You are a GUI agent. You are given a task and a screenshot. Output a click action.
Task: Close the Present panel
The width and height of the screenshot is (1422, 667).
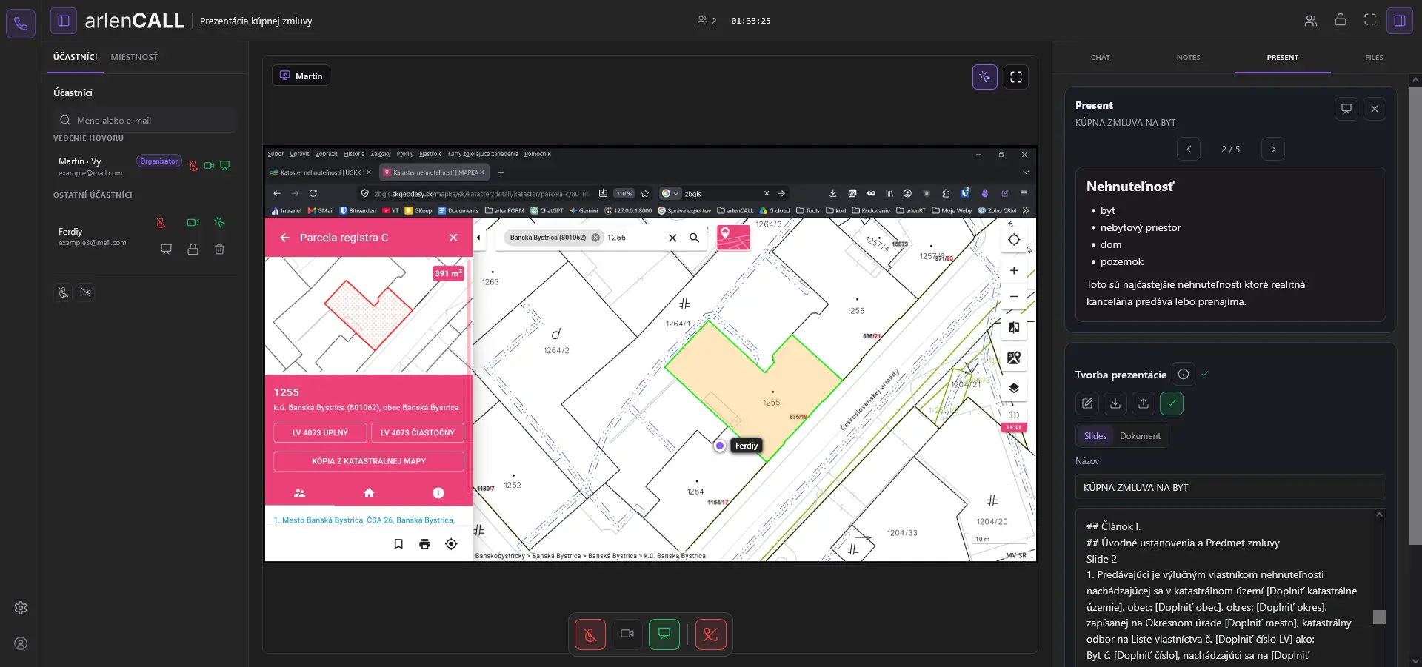click(1375, 109)
